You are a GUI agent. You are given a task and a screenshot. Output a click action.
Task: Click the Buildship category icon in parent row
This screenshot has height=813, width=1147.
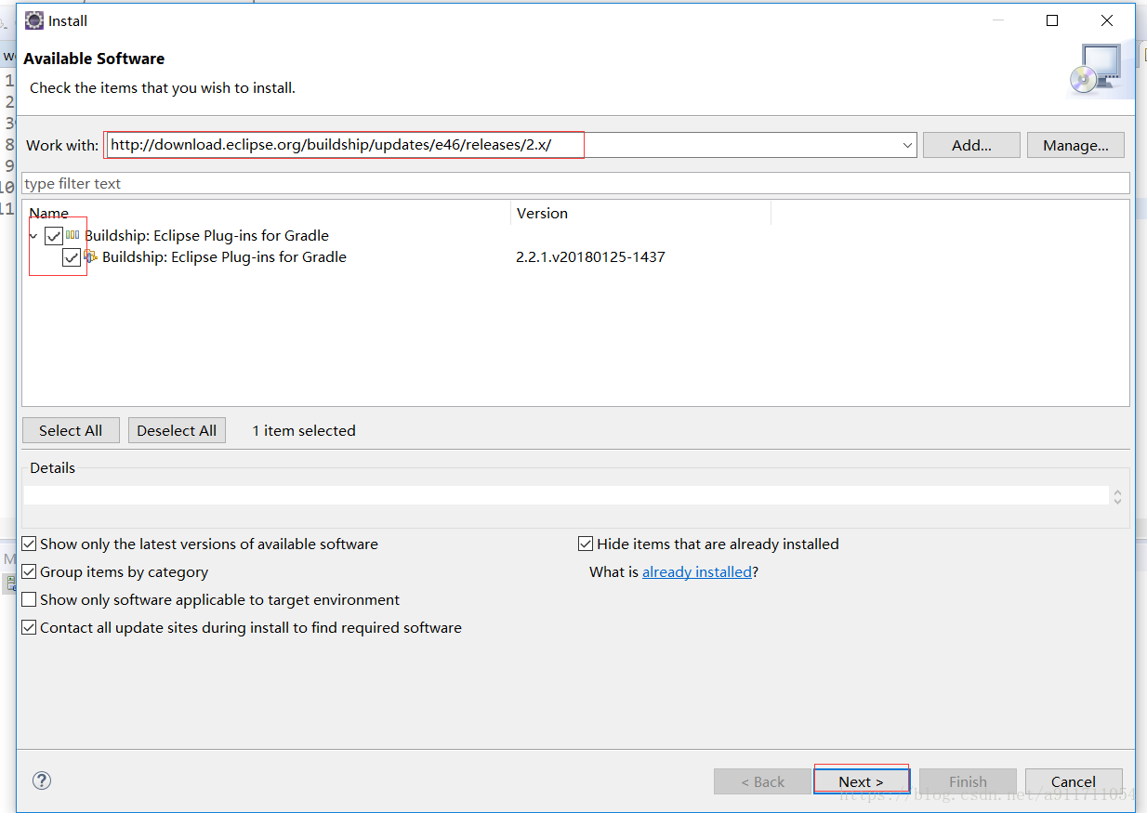pyautogui.click(x=73, y=236)
